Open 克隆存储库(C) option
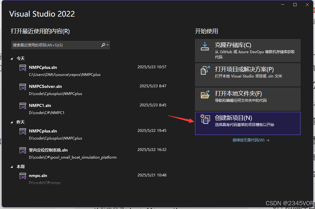This screenshot has width=315, height=209. 248,50
